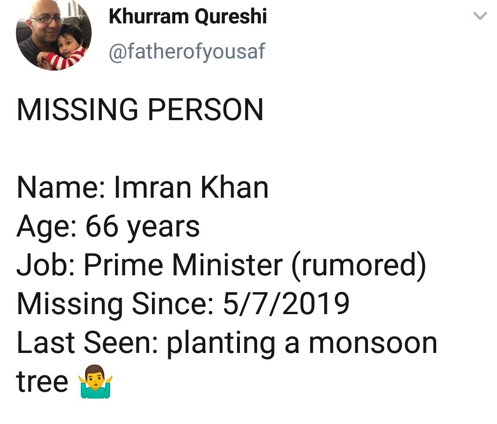
Task: Click the "66 years" text
Action: click(x=142, y=226)
